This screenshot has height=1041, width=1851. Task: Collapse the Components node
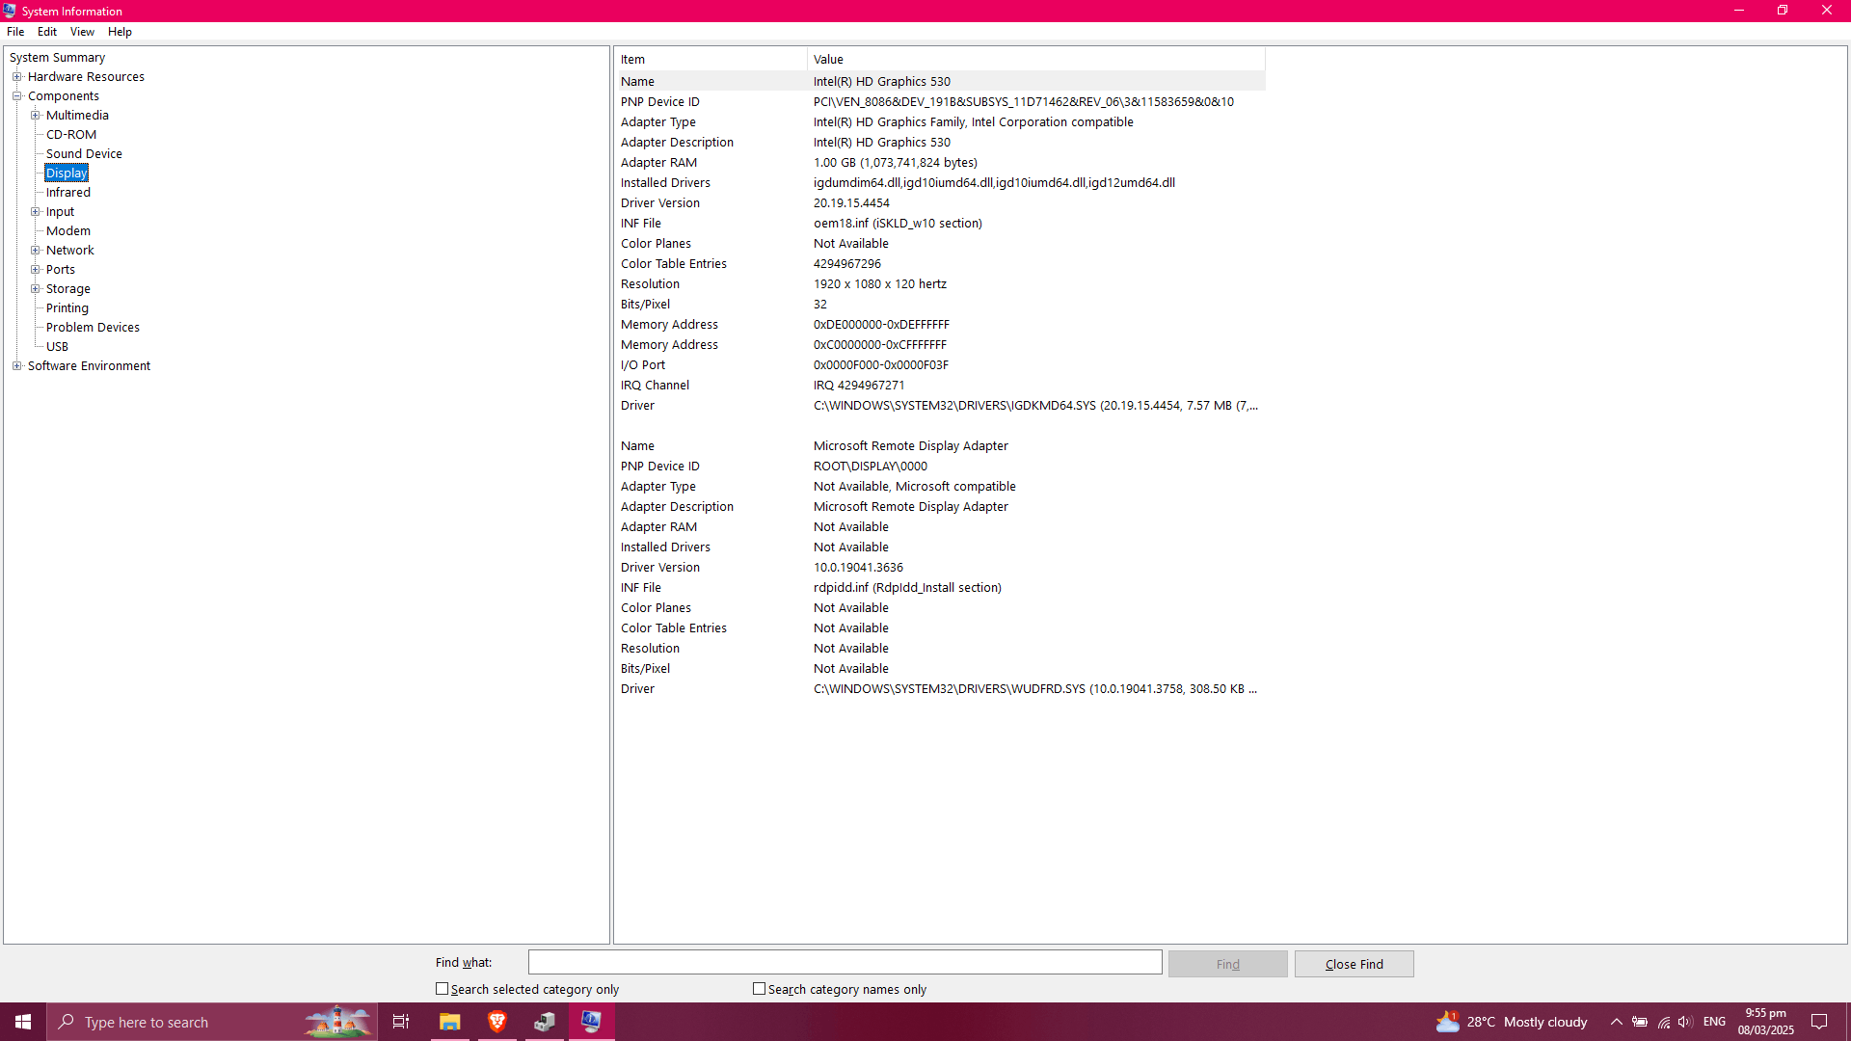(16, 96)
